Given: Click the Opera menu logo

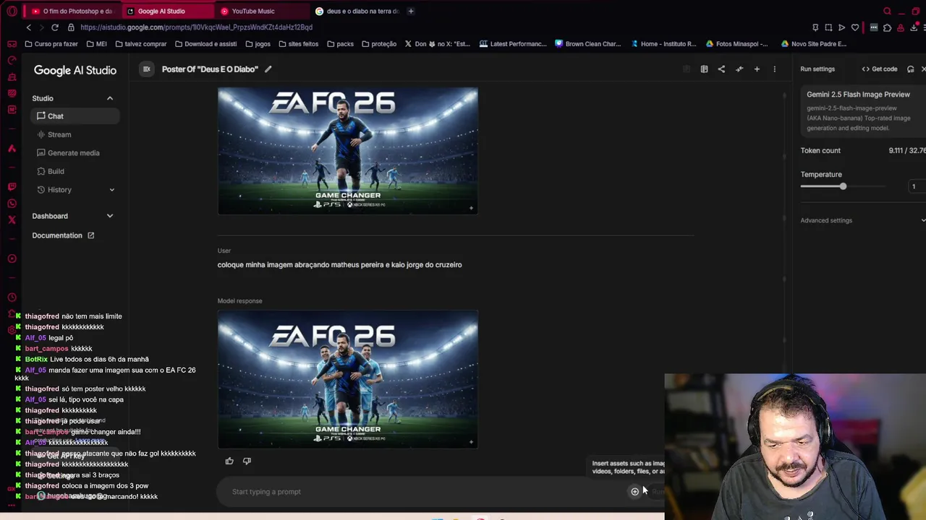Looking at the screenshot, I should point(12,11).
